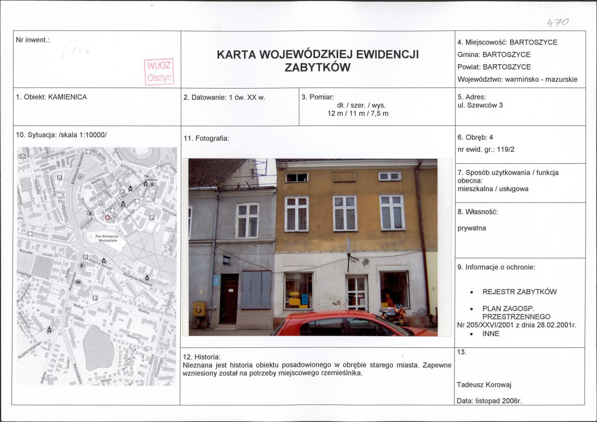Click the white glazed shop door in photo

click(x=357, y=293)
